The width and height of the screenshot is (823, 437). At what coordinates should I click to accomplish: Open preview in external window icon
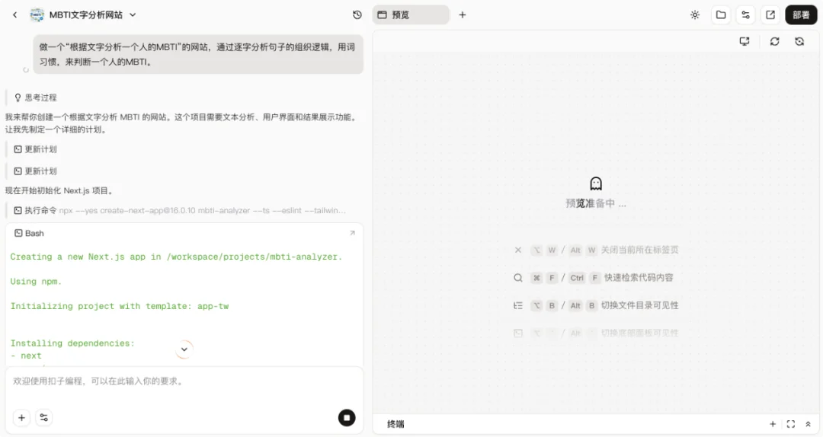[x=770, y=14]
